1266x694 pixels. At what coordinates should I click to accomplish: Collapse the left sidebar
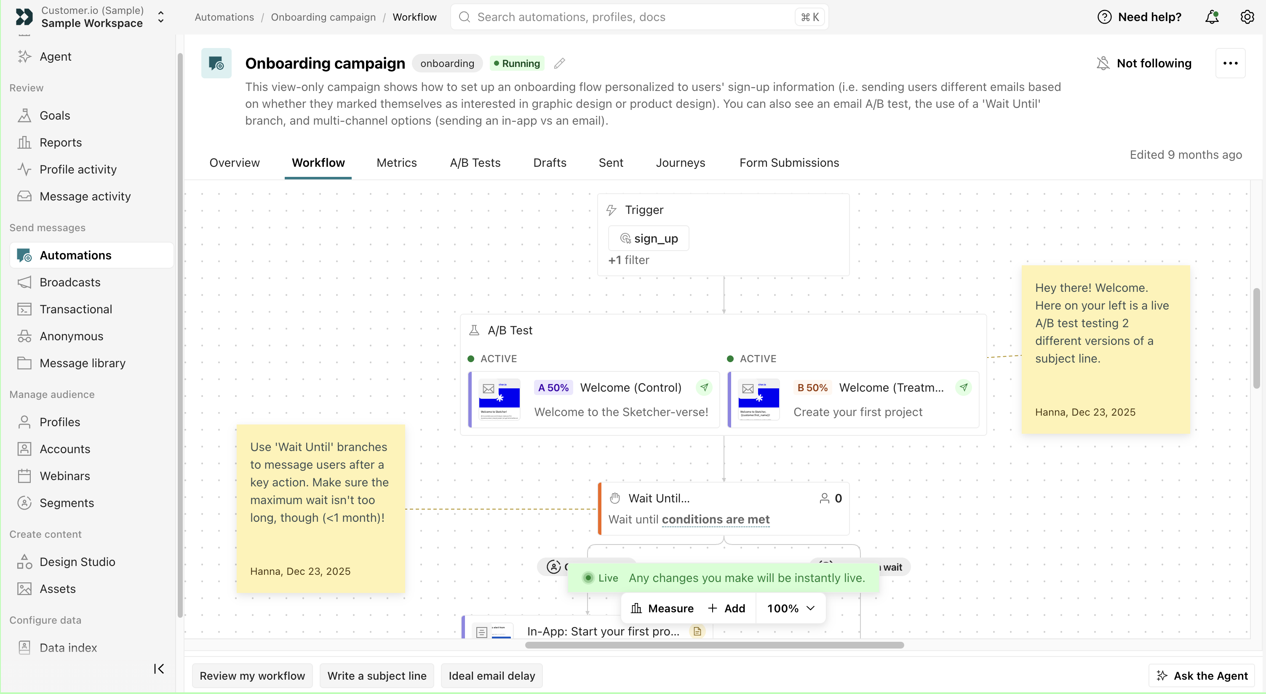click(x=159, y=669)
